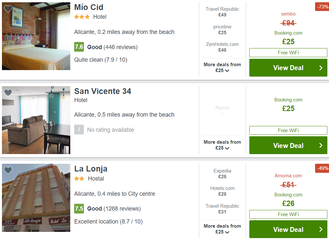Expand more deals for Mío Cid
Screen dimensions: 329x239
click(222, 68)
